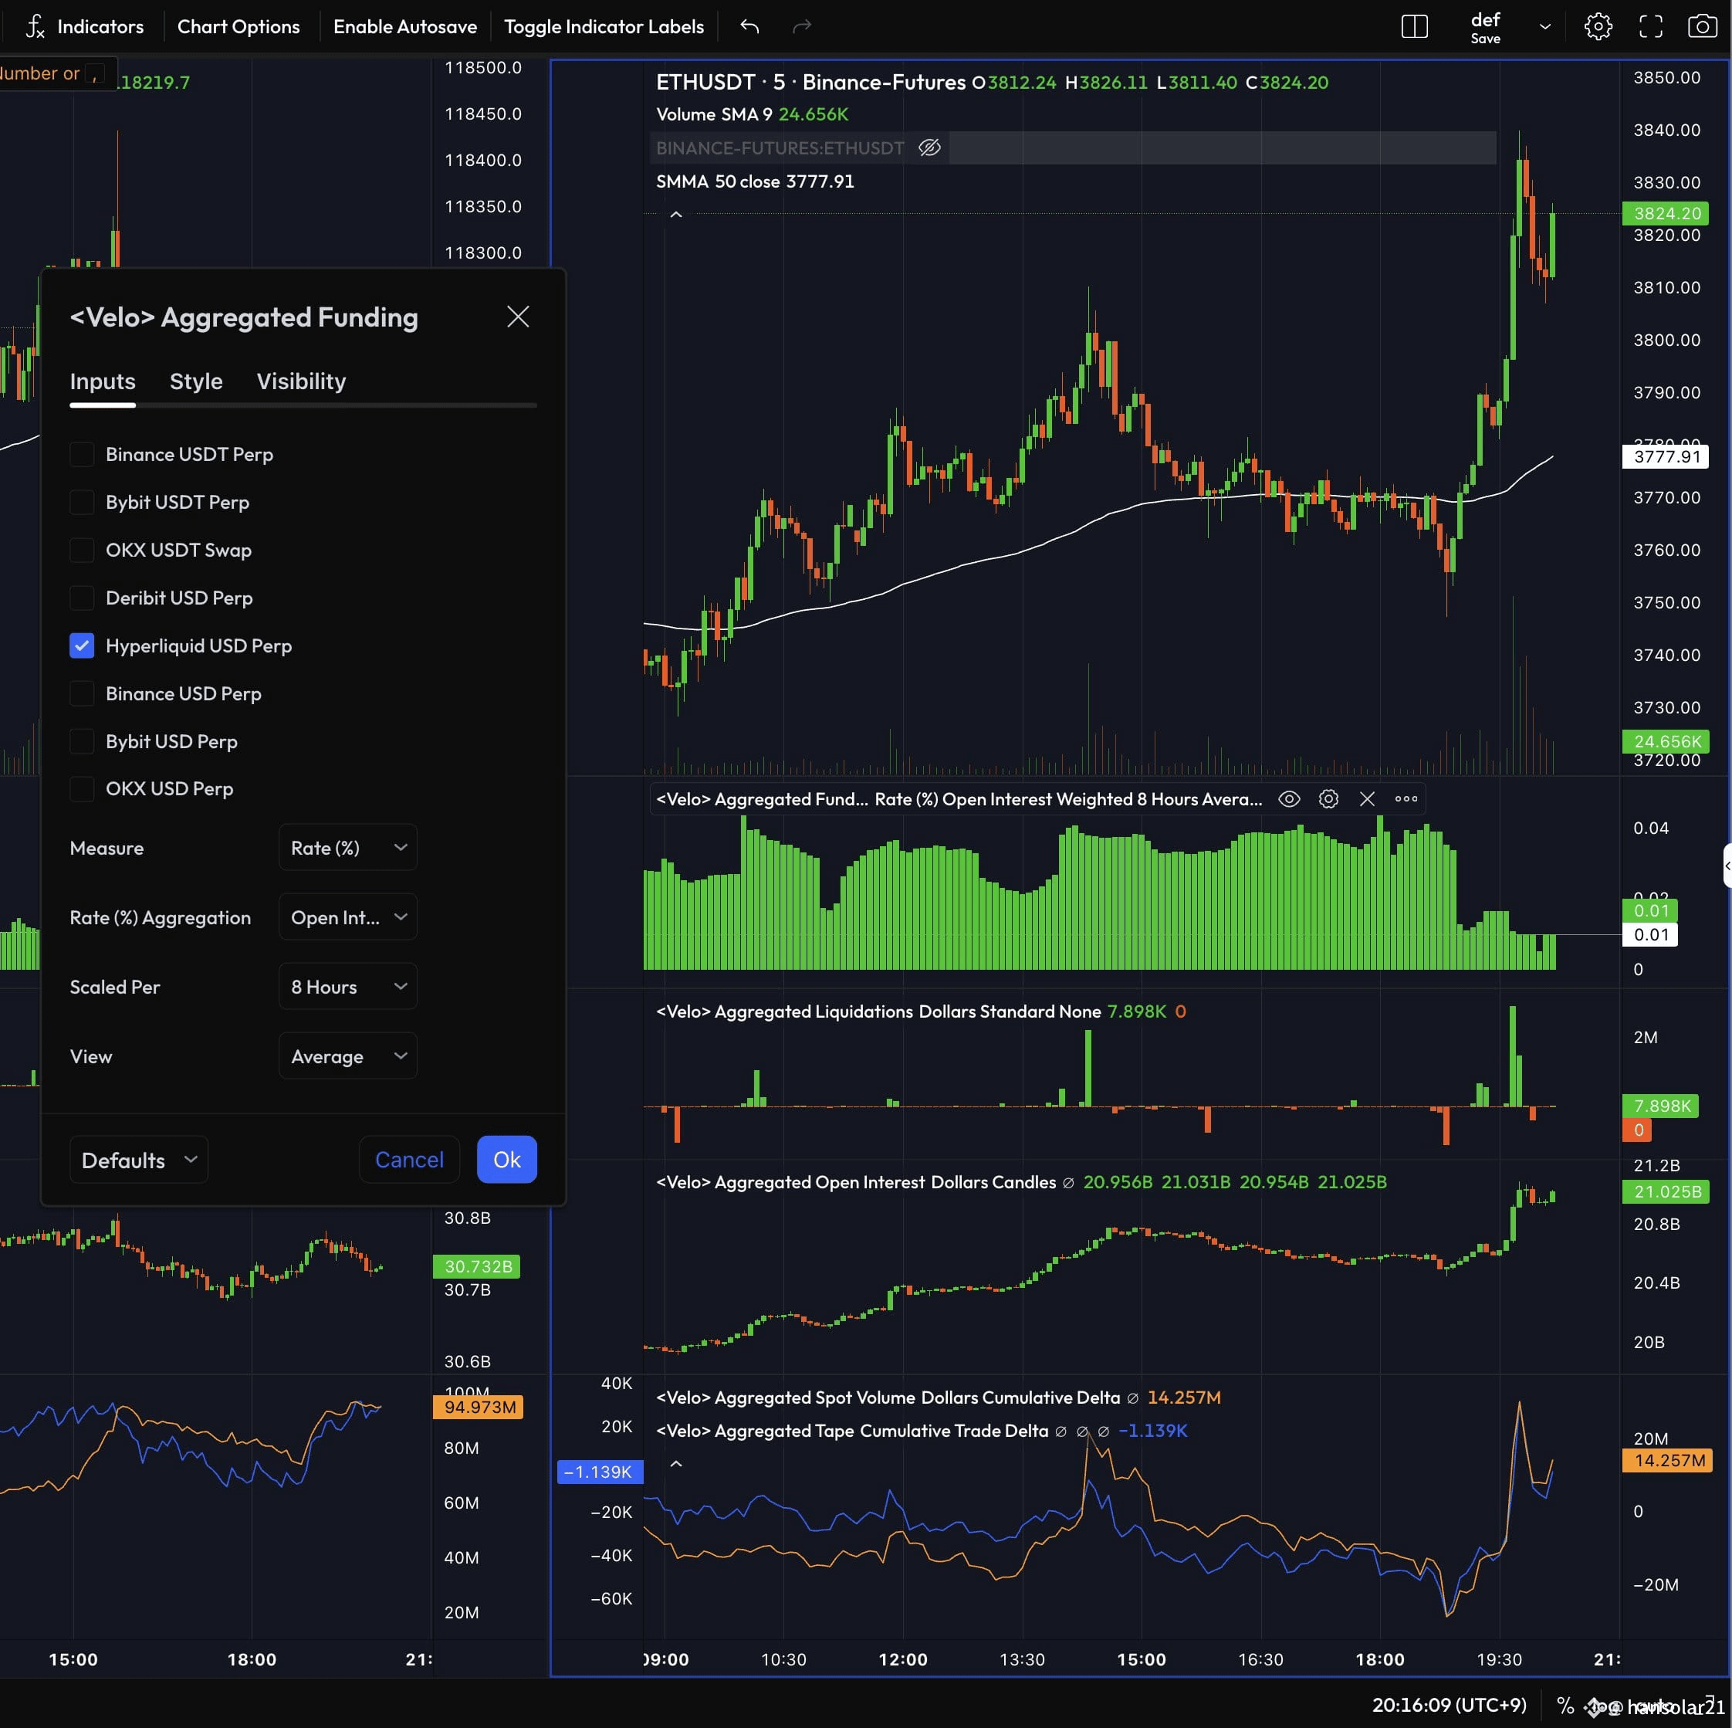Viewport: 1732px width, 1728px height.
Task: Switch to the Visibility tab
Action: tap(301, 381)
